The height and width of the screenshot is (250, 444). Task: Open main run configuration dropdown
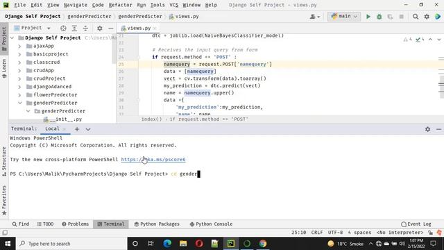point(344,17)
